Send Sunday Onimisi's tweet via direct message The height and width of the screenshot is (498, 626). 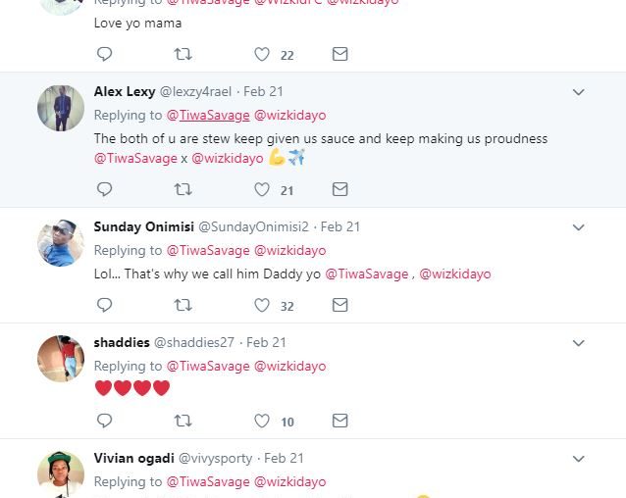click(339, 305)
